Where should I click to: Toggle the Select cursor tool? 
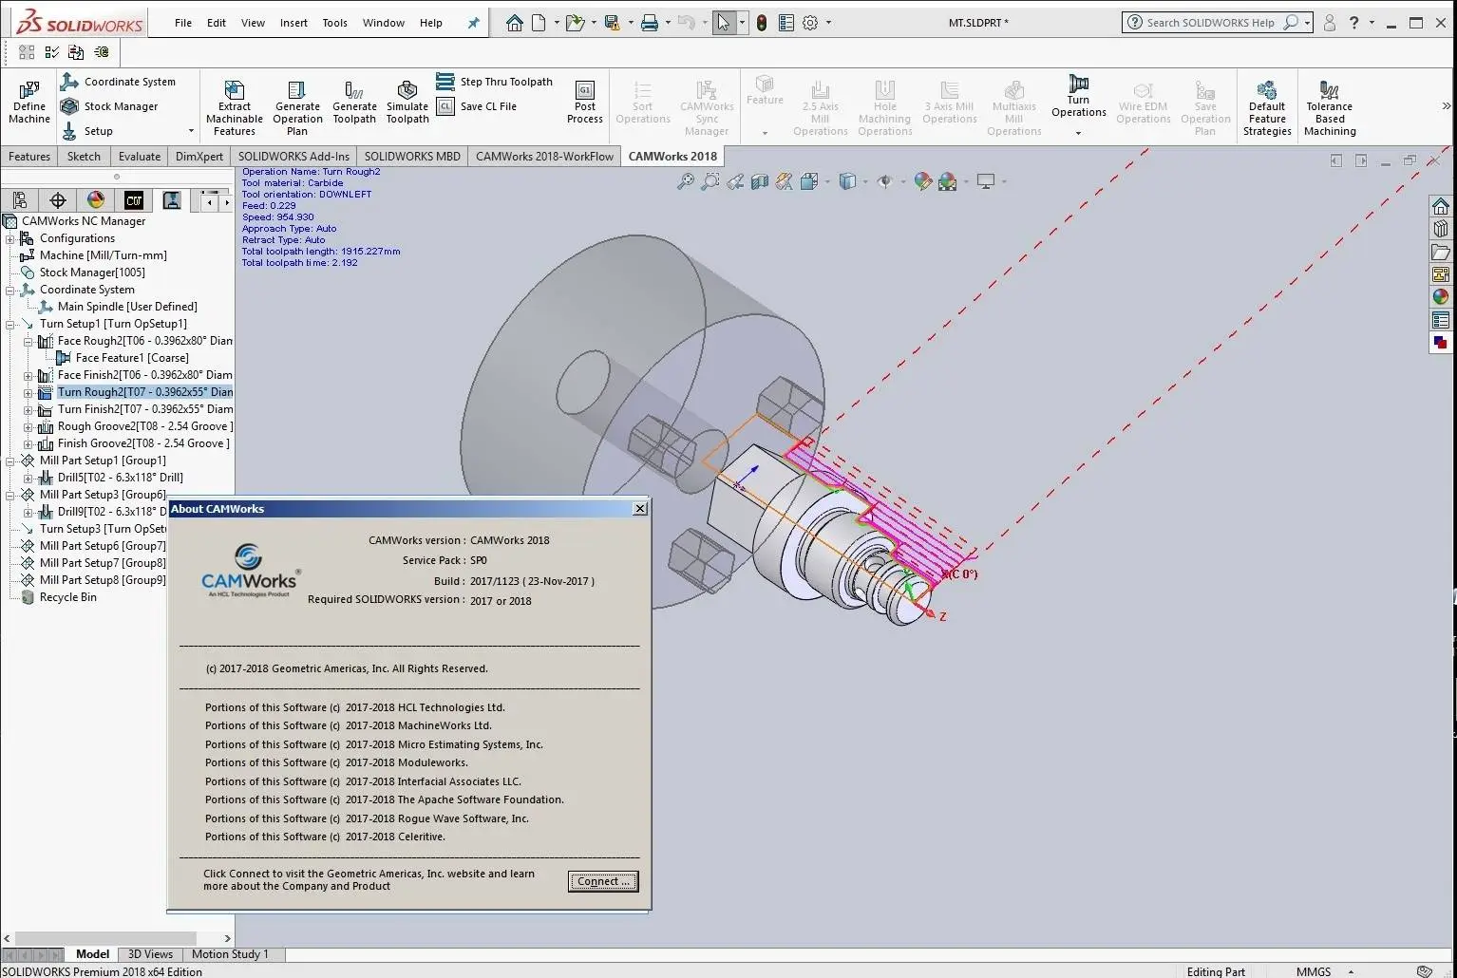(724, 23)
